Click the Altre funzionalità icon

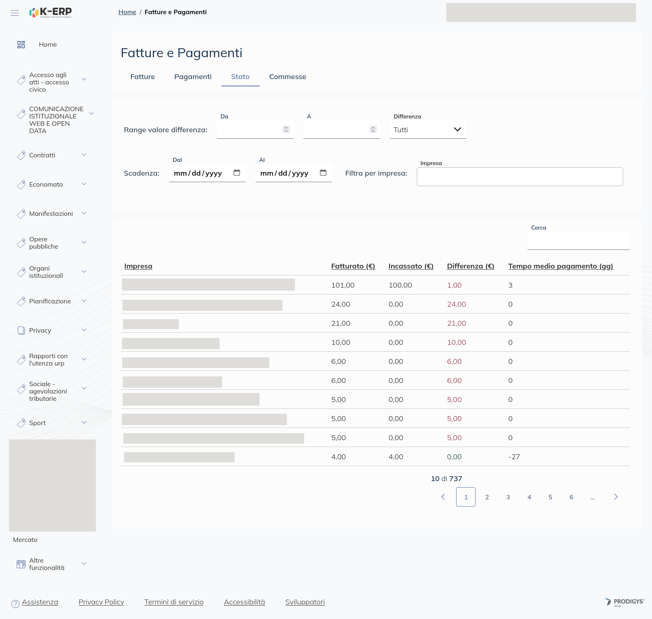tap(21, 564)
